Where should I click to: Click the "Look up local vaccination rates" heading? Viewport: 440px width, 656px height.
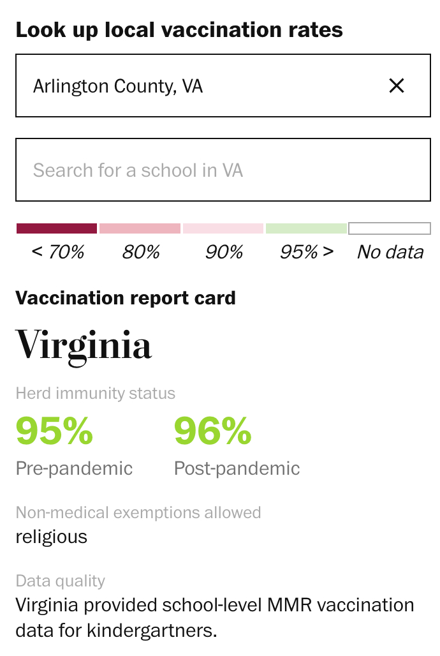tap(179, 30)
